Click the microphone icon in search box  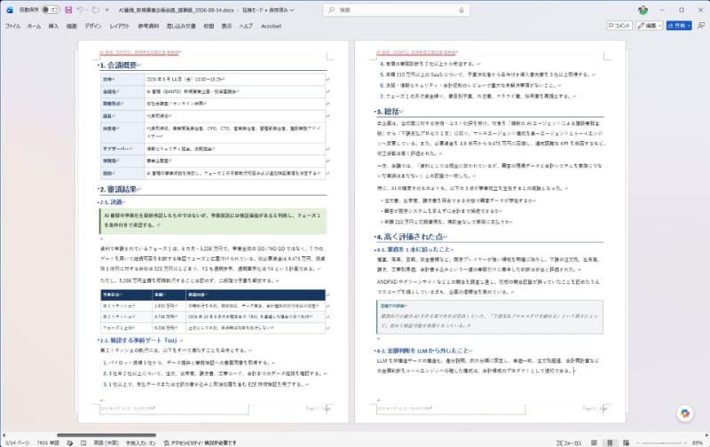[x=461, y=10]
